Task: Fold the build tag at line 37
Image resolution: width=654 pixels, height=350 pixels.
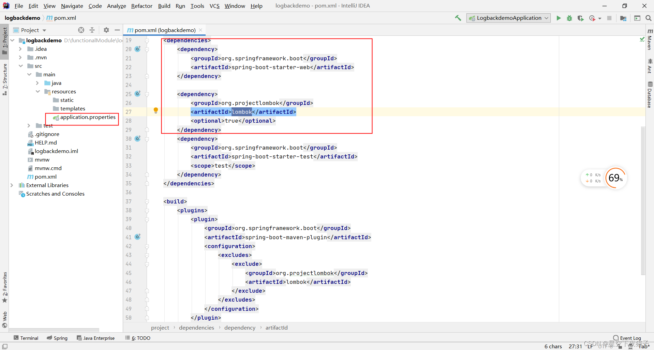Action: [147, 201]
